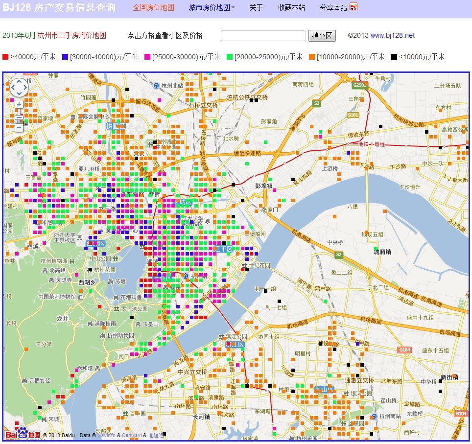Open the 关于 page

pyautogui.click(x=256, y=7)
